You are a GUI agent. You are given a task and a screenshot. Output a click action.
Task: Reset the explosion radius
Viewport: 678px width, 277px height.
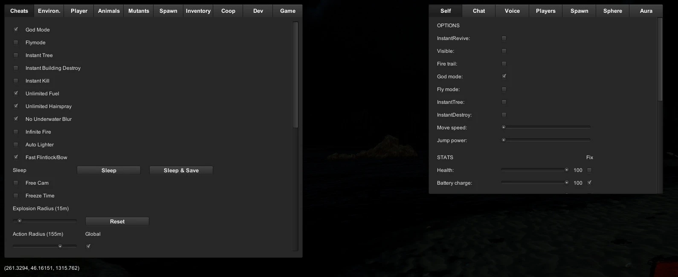tap(117, 221)
